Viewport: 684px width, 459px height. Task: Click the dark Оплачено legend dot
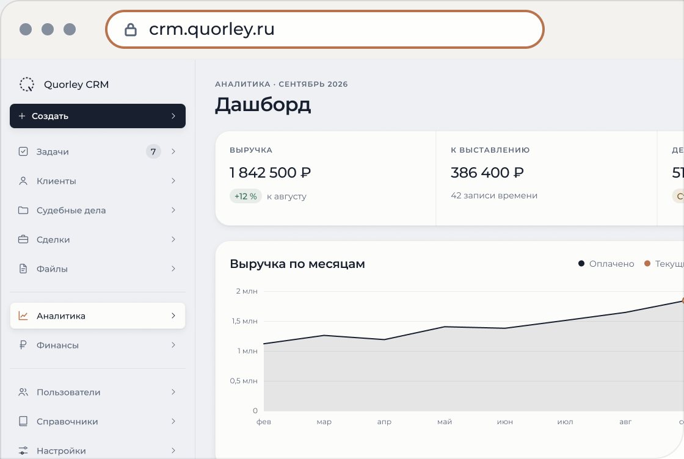pos(581,263)
